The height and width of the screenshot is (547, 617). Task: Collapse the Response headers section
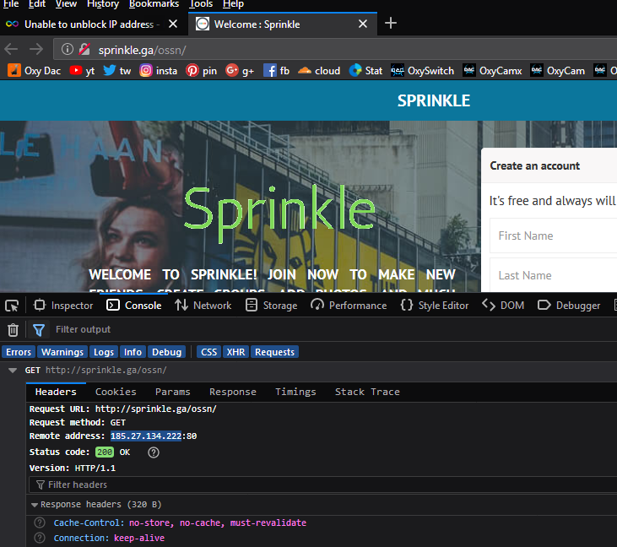[35, 505]
